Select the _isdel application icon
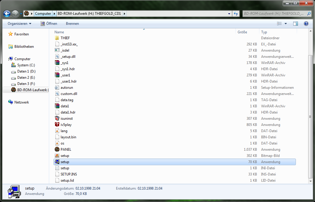Image resolution: width=315 pixels, height=202 pixels. tap(57, 50)
